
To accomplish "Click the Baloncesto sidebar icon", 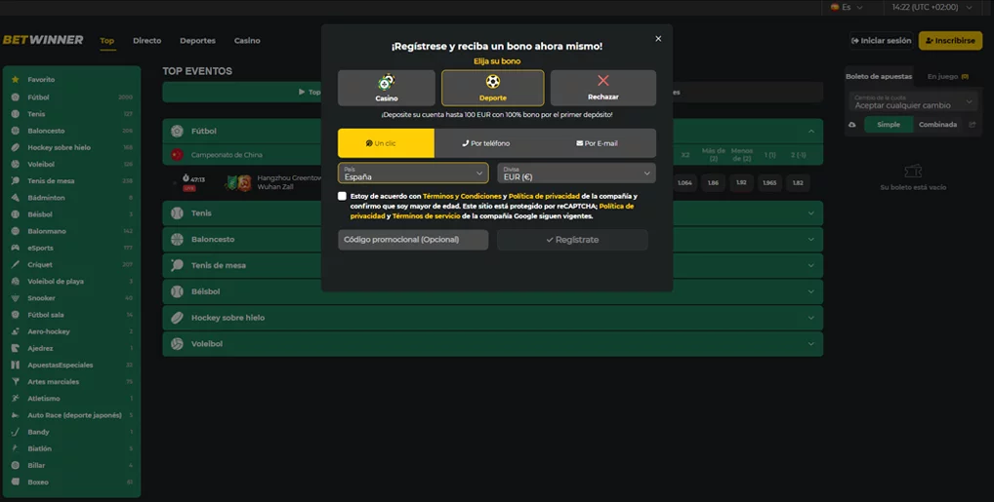I will tap(16, 131).
